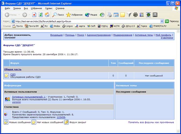The image size is (181, 134).
Task: Open the Search (Поиск) toolbar button
Action: (58, 15)
